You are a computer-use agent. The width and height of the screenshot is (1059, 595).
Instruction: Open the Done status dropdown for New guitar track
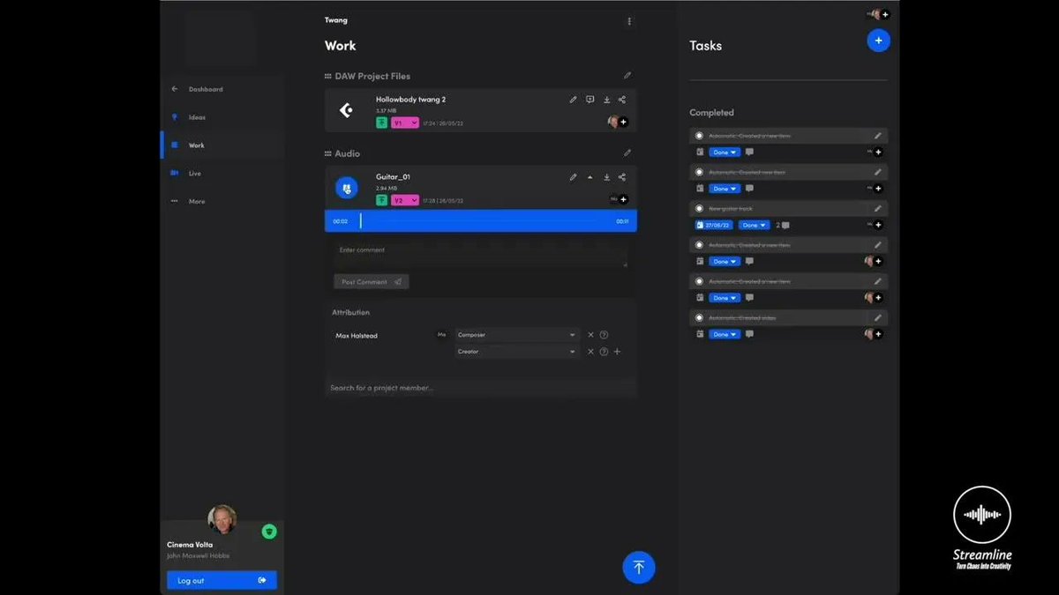coord(753,225)
